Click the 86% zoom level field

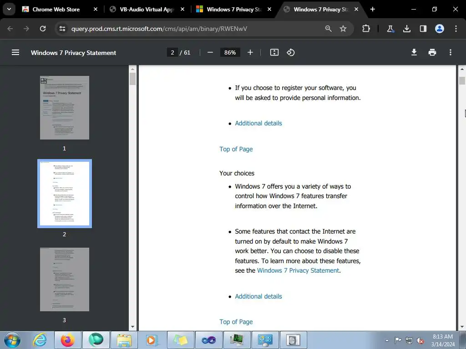pos(230,53)
